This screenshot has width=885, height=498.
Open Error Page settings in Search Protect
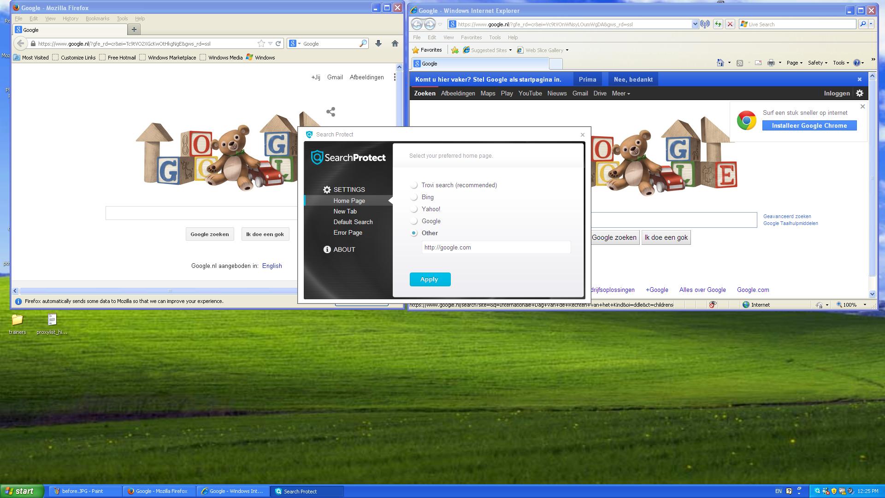[348, 232]
